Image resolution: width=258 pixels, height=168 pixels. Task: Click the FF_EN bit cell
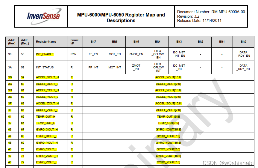93,54
